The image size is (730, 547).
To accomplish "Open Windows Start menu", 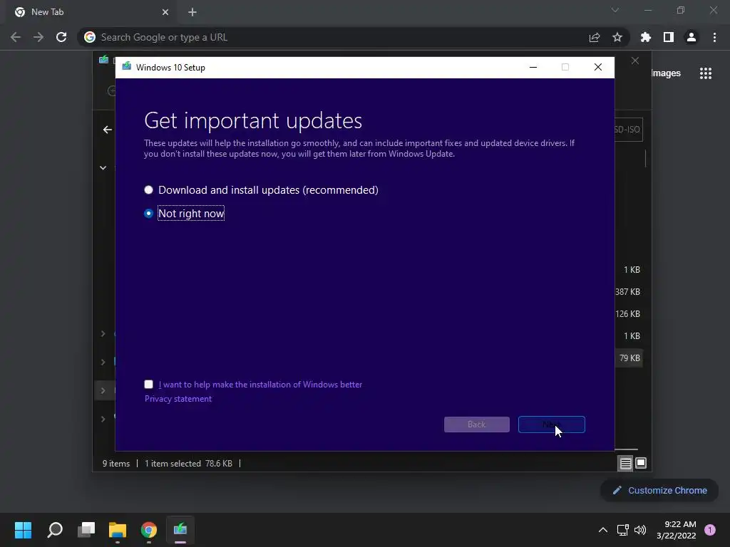I will point(23,530).
